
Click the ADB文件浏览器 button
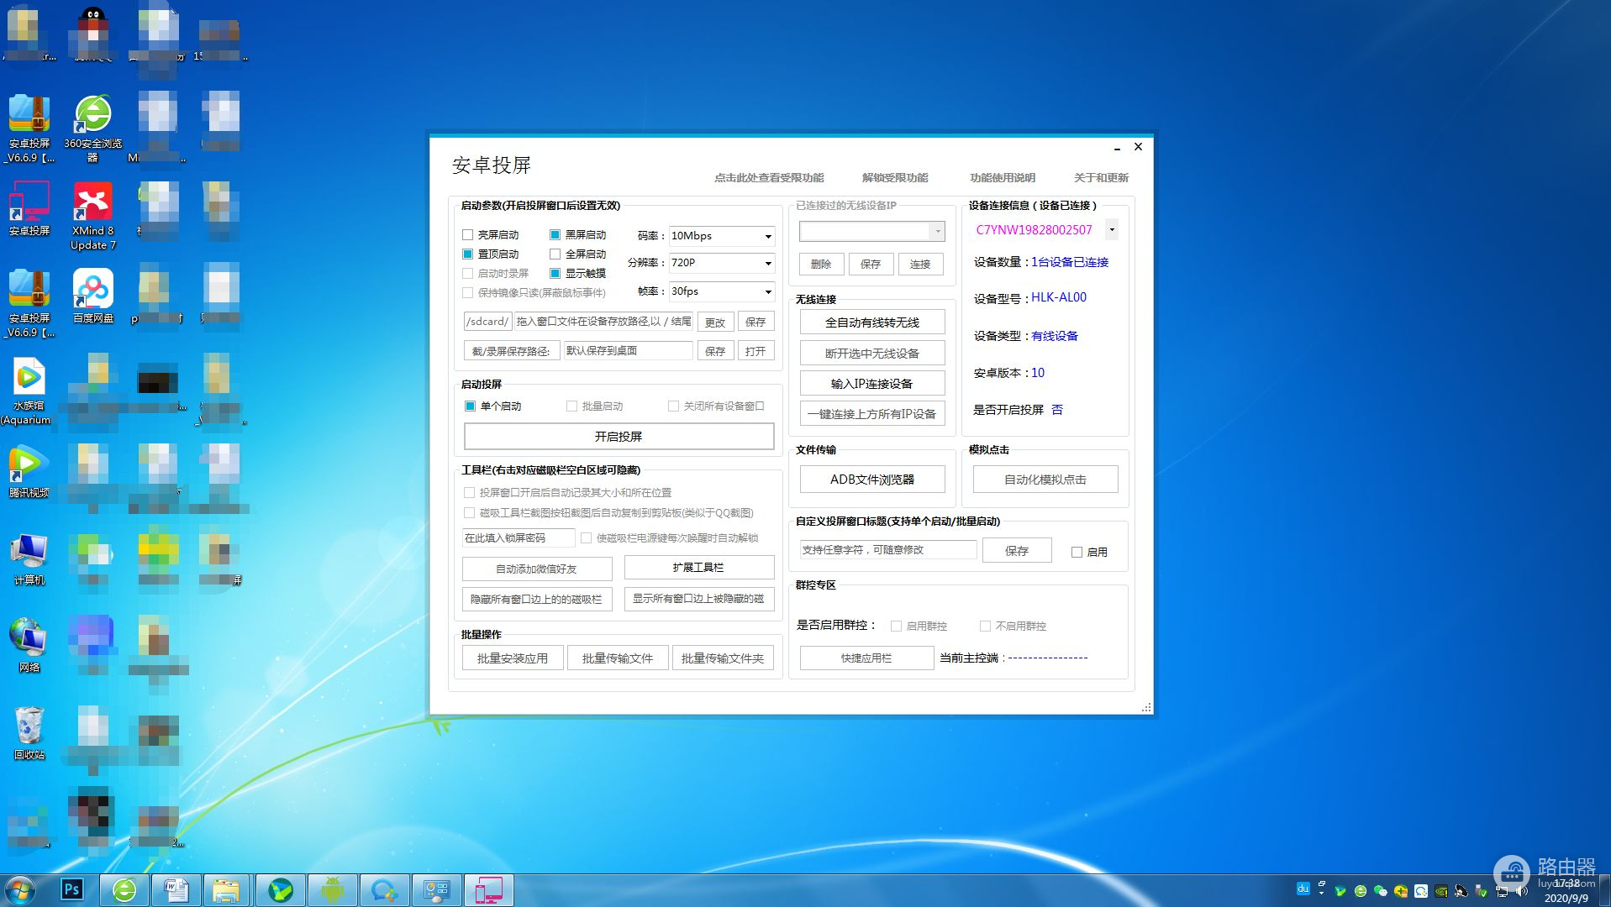pos(871,480)
